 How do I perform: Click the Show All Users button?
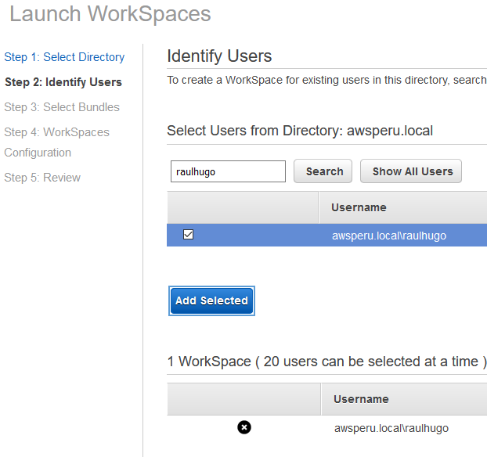[x=411, y=171]
